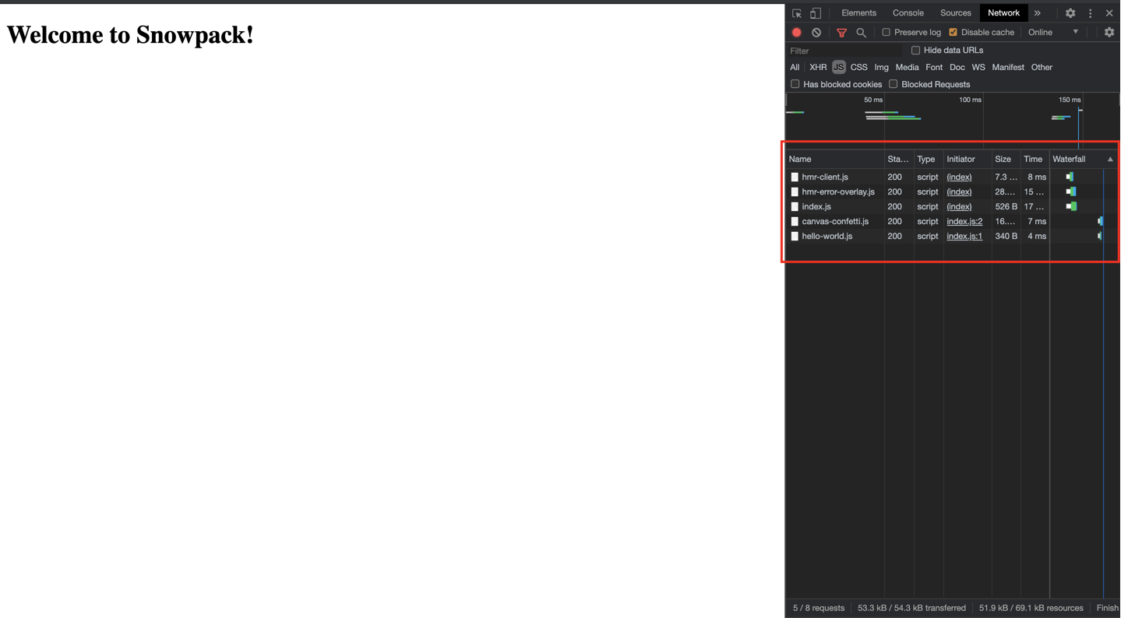
Task: Uncheck the Disable cache checkbox
Action: coord(953,33)
